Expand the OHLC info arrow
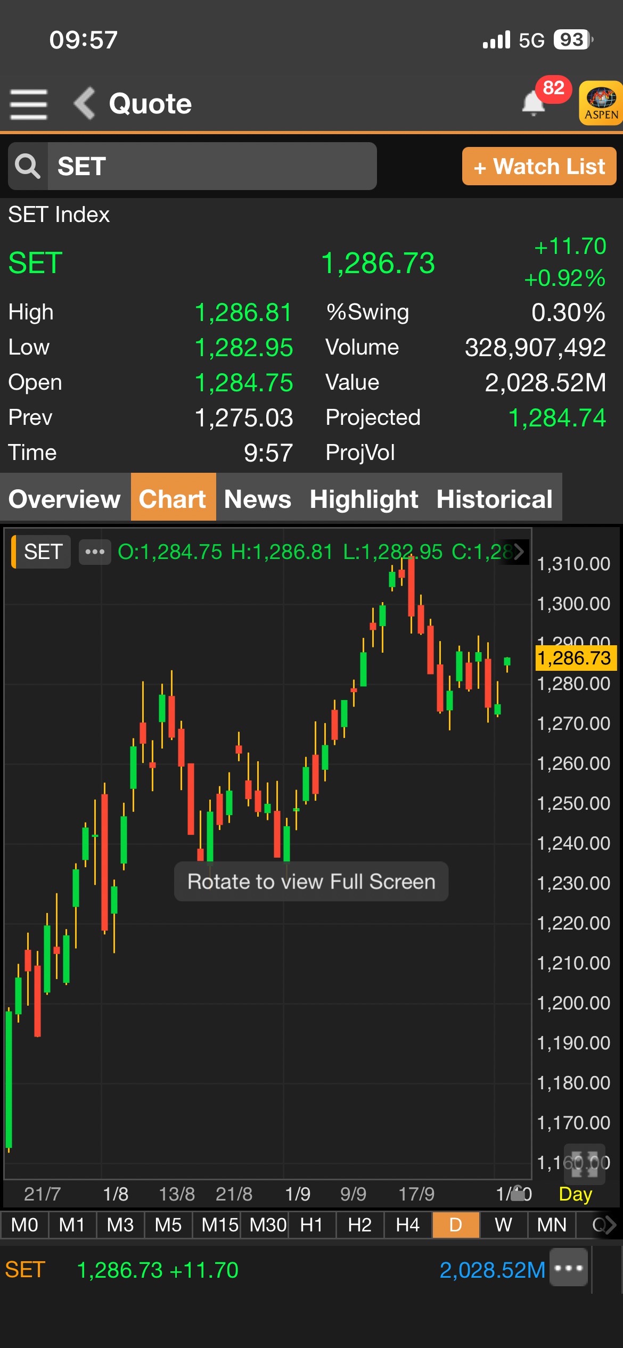Screen dimensions: 623x1348 pyautogui.click(x=518, y=552)
